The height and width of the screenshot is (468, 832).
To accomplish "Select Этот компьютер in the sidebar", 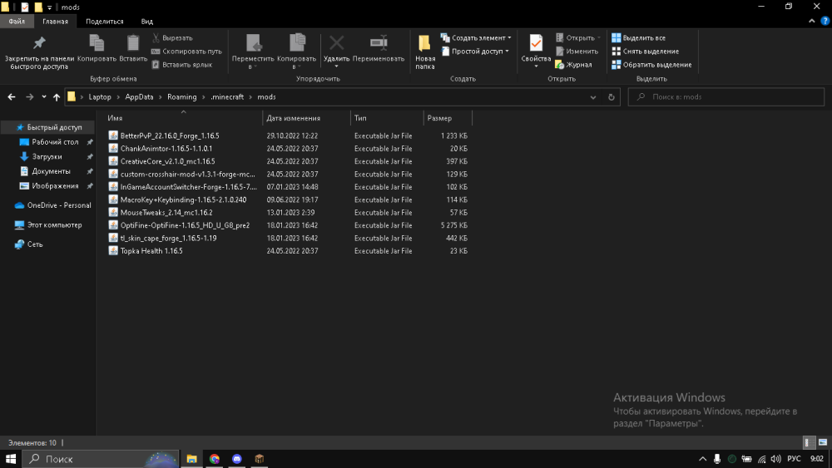I will pyautogui.click(x=49, y=224).
